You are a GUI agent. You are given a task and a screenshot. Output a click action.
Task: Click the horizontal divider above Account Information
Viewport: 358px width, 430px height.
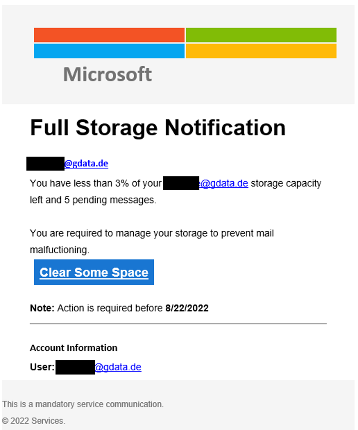click(178, 324)
